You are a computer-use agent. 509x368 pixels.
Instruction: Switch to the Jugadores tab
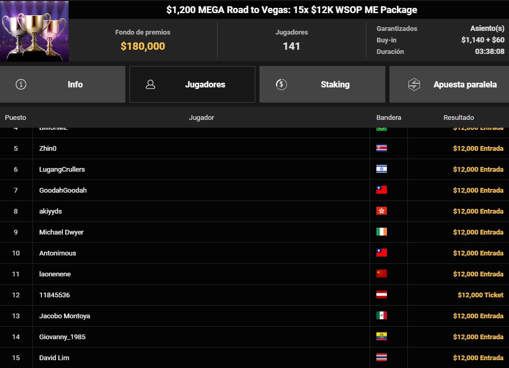pos(192,84)
